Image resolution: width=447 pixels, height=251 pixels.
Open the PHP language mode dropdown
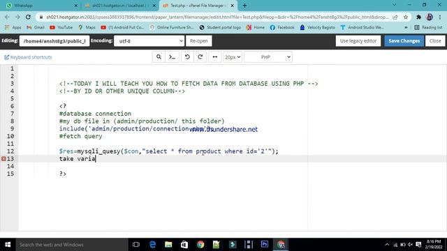[x=268, y=57]
